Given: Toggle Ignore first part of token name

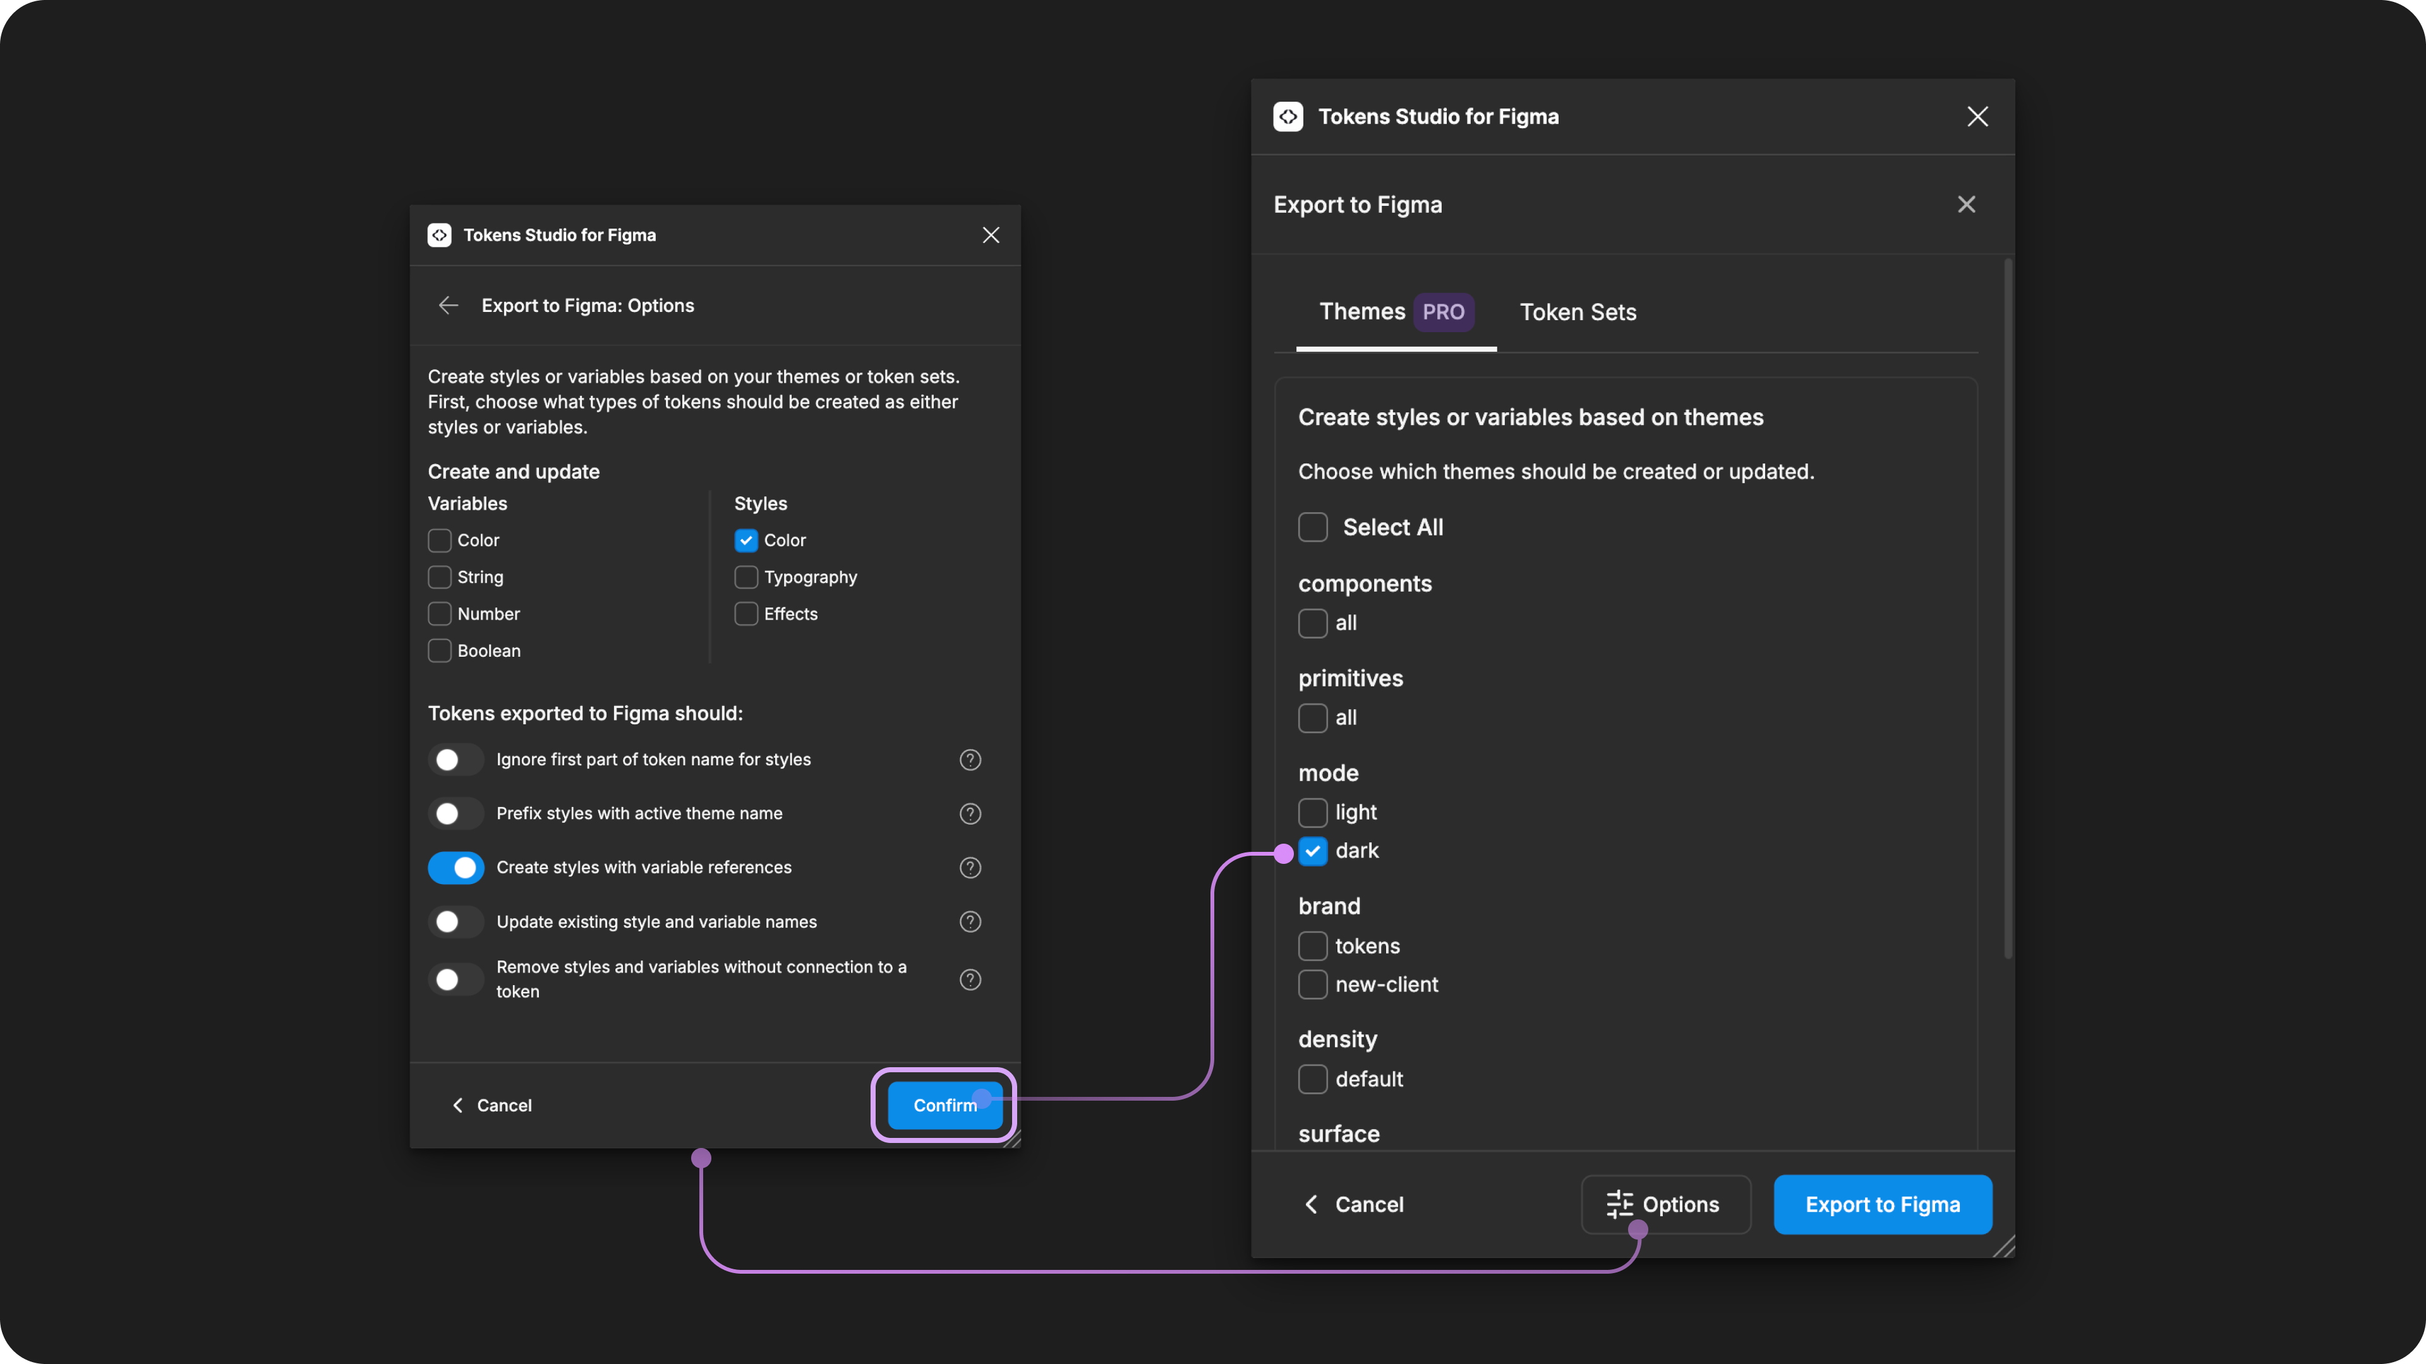Looking at the screenshot, I should 456,760.
